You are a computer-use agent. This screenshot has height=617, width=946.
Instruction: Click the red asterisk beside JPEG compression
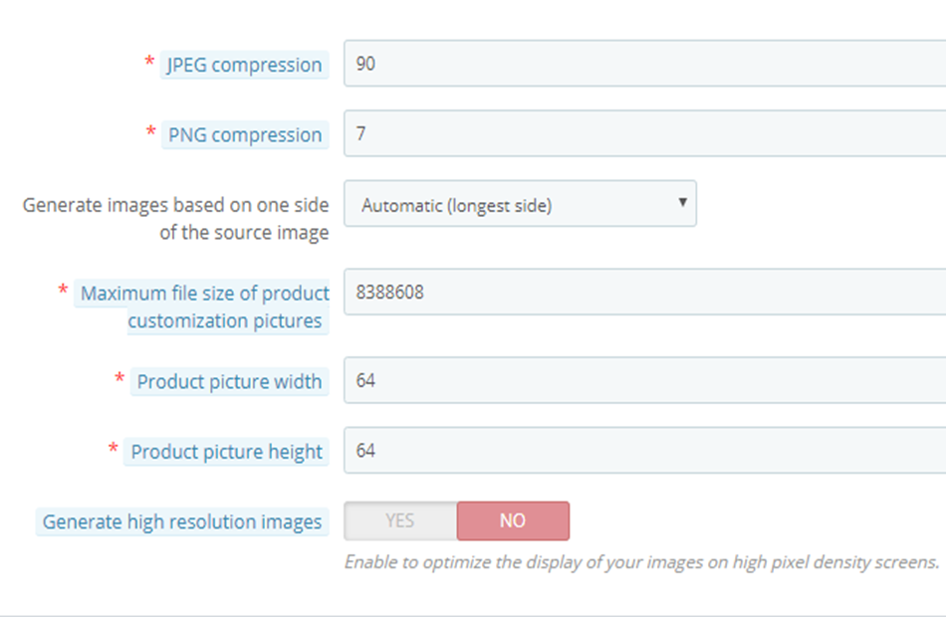point(149,62)
